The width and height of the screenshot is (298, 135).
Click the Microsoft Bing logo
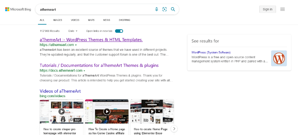click(18, 9)
